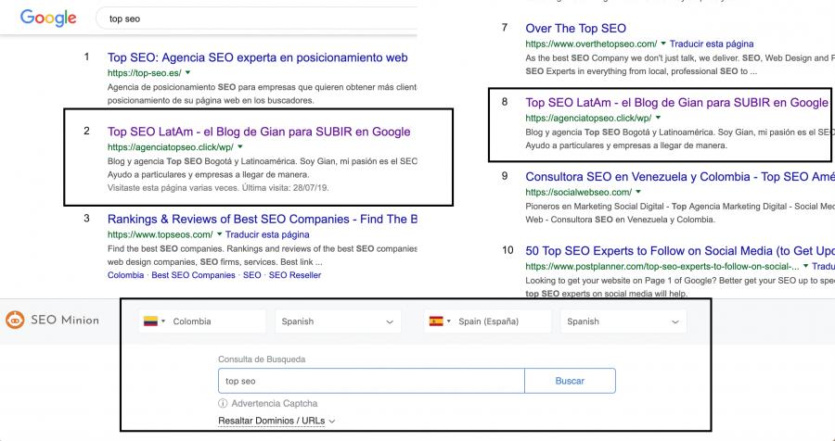Click the Advertencia Captcha info icon
Screen dimensions: 835x441
pyautogui.click(x=223, y=403)
